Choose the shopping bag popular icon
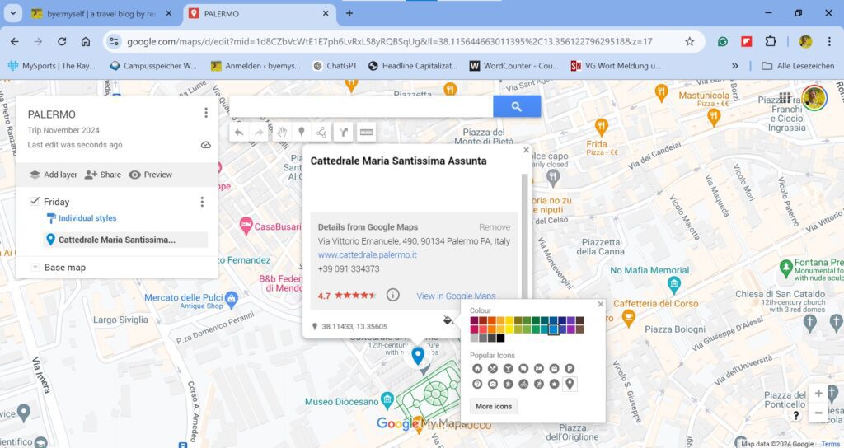Viewport: 844px width, 448px height. tap(554, 368)
